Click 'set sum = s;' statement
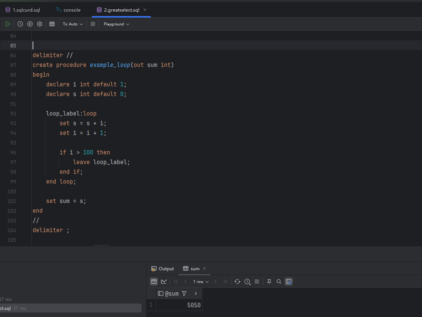The width and height of the screenshot is (422, 317). click(66, 201)
